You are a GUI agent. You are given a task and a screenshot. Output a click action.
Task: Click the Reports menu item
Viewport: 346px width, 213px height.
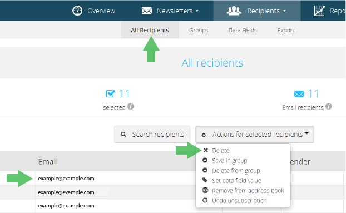329,11
